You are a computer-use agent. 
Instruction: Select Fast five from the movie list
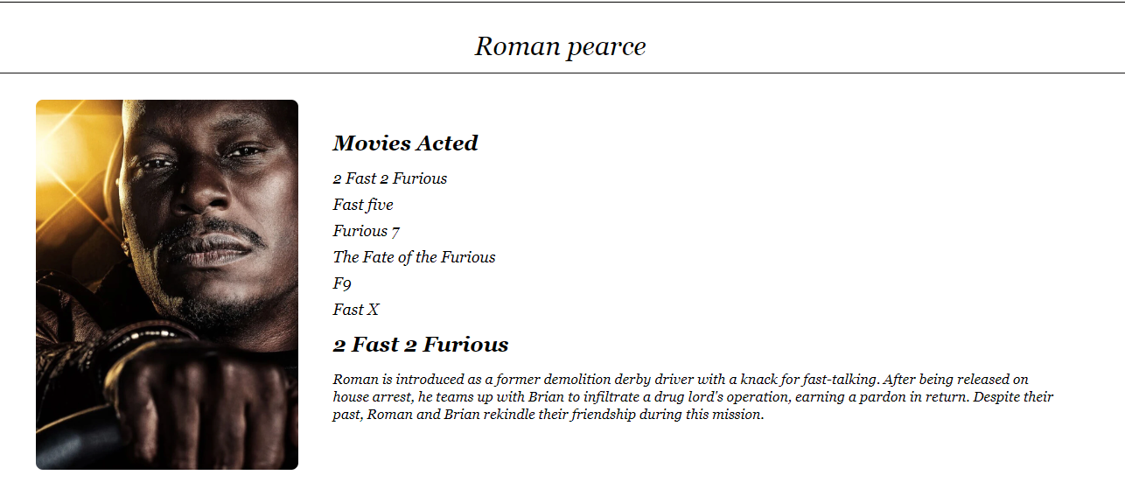(363, 205)
